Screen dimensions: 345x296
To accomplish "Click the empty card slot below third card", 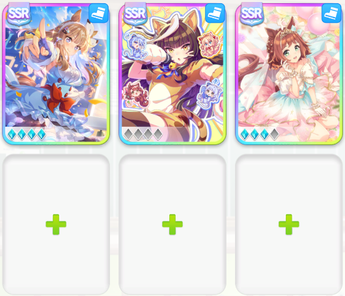I will coord(288,224).
